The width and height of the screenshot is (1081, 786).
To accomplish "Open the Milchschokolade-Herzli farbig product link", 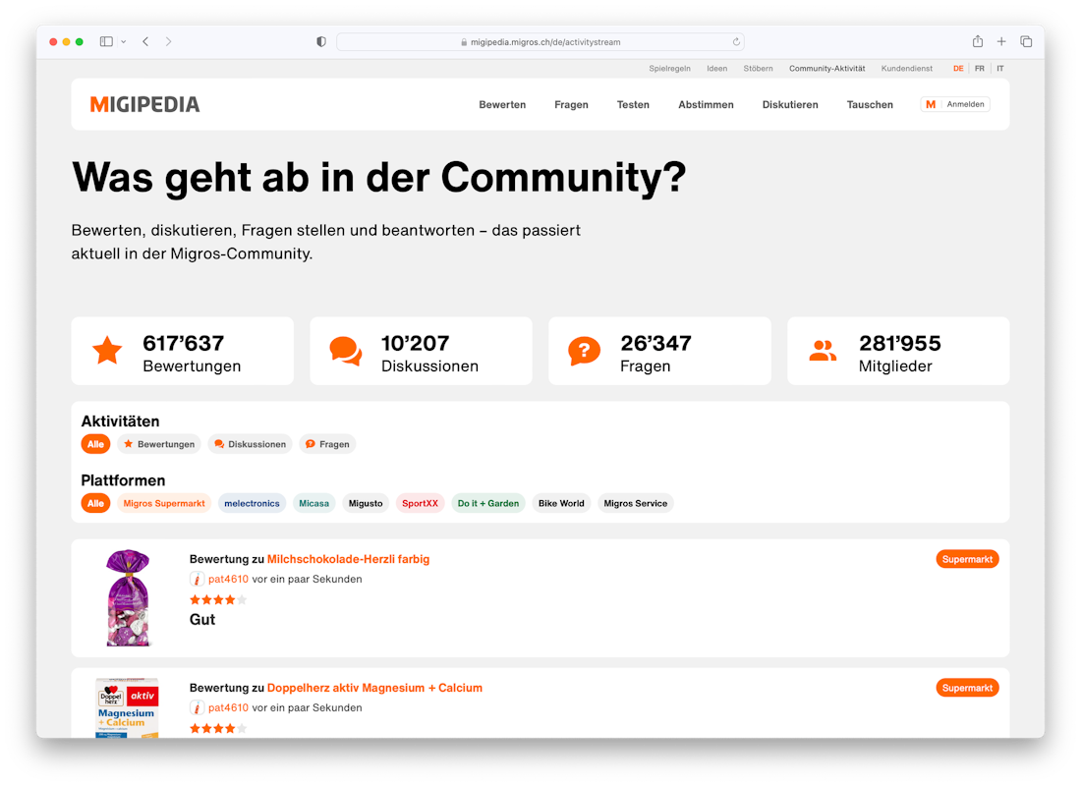I will click(x=348, y=559).
